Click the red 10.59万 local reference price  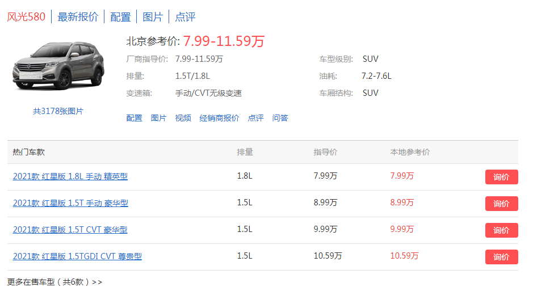point(404,256)
